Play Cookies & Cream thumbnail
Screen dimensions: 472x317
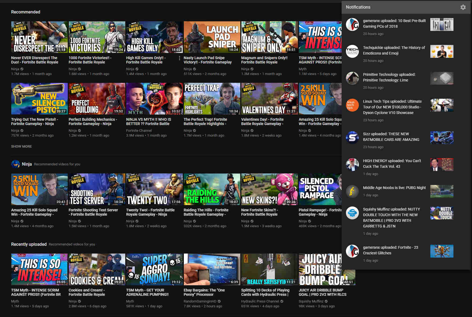97,269
